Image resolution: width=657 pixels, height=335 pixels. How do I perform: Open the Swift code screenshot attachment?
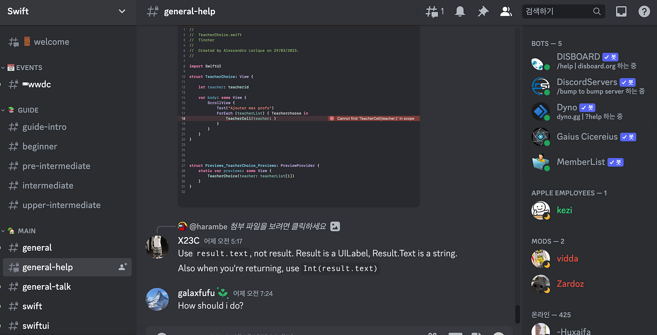pos(298,116)
